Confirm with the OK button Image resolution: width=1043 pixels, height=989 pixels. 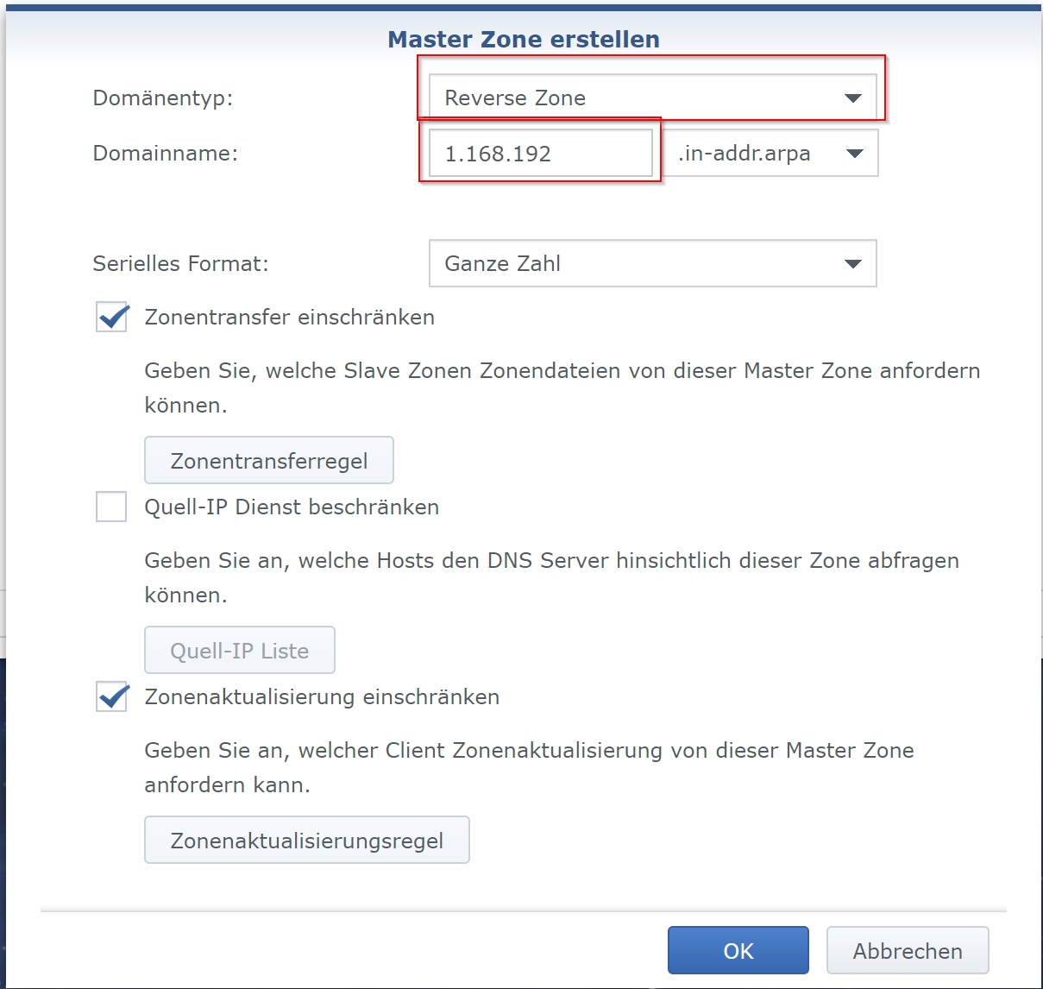[x=738, y=950]
